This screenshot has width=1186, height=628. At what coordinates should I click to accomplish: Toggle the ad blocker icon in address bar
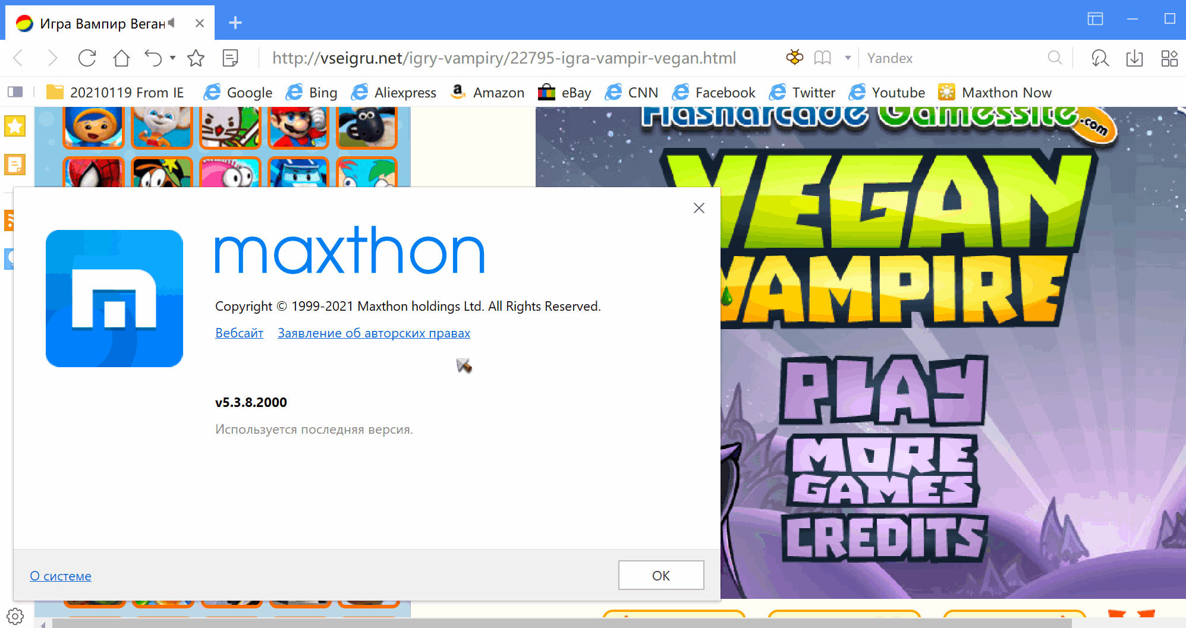(x=794, y=58)
